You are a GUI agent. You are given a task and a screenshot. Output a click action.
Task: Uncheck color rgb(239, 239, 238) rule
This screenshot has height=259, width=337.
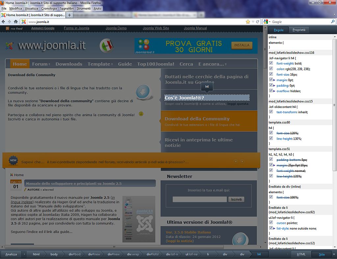(271, 68)
